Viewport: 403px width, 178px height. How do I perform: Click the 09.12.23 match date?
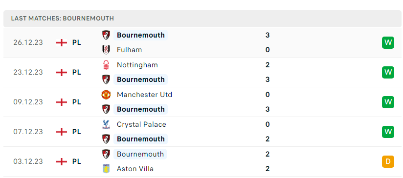pyautogui.click(x=28, y=102)
